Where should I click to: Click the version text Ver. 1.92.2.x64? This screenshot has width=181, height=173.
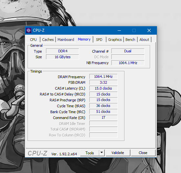[x=64, y=154]
